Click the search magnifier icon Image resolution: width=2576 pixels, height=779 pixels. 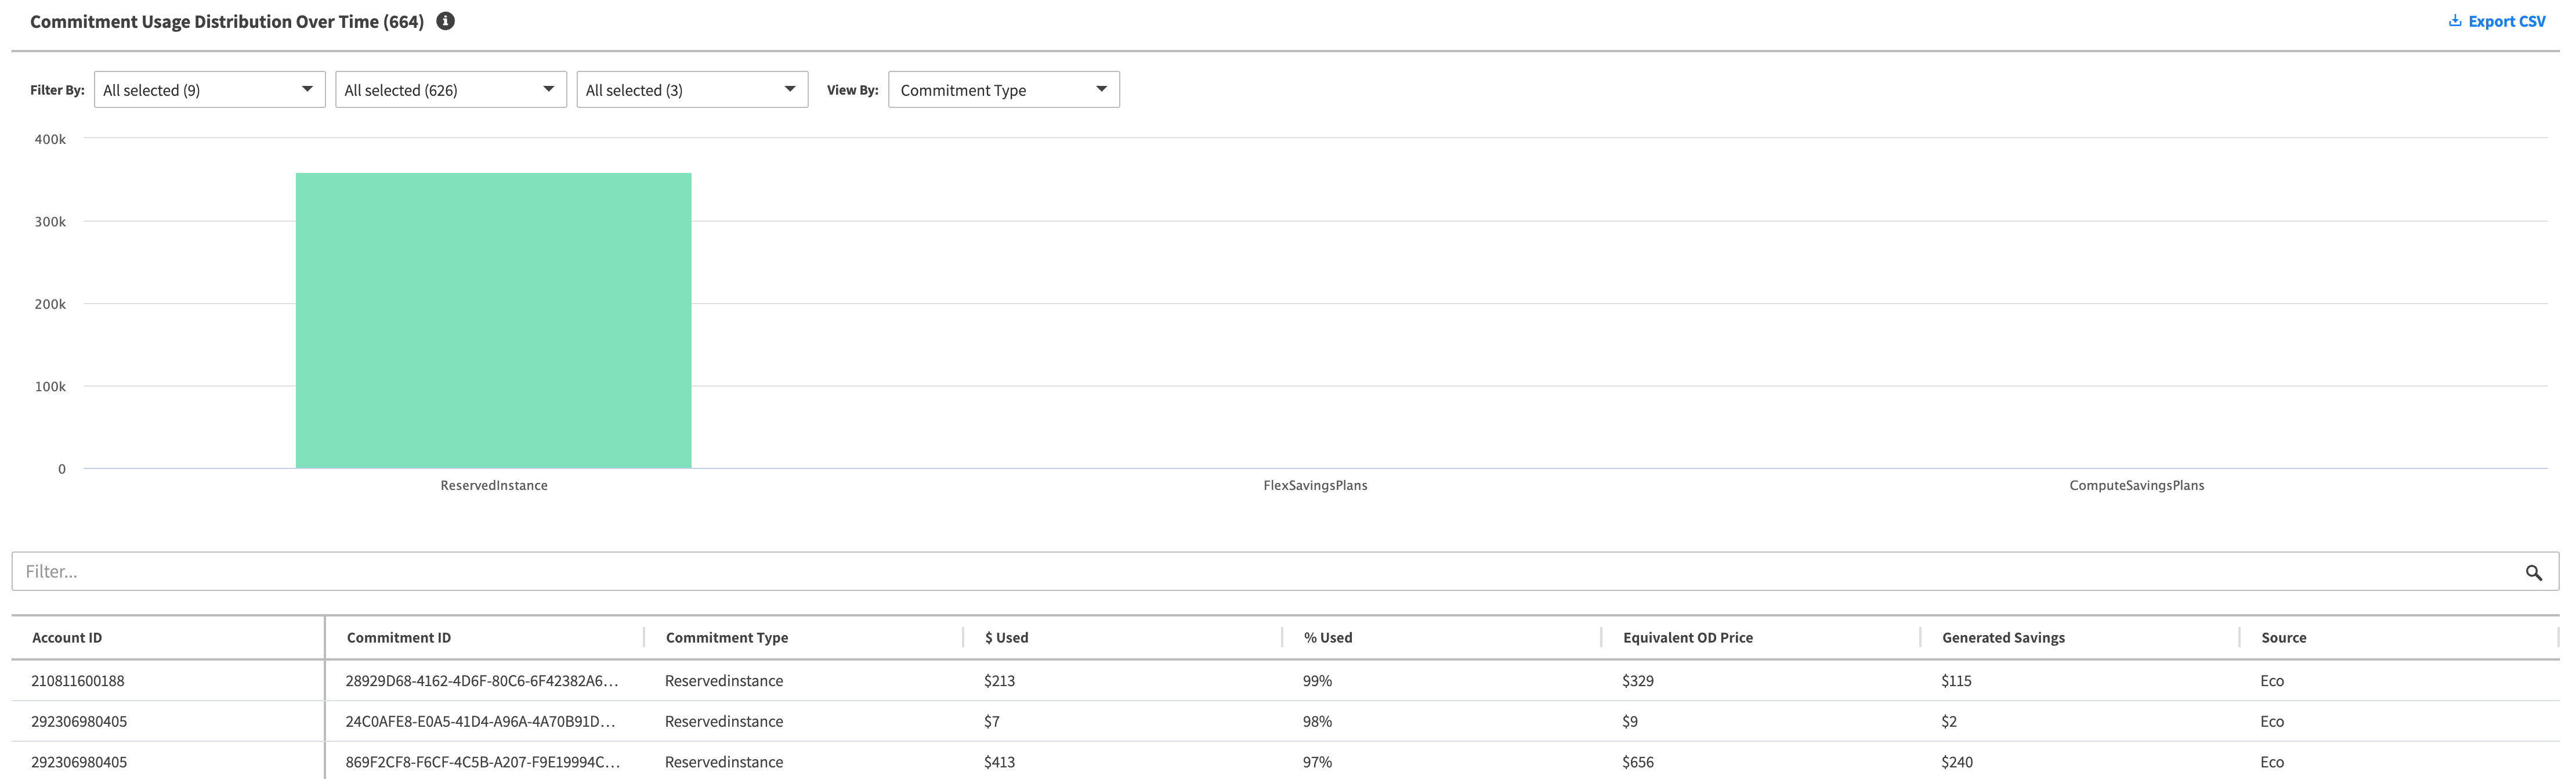point(2533,572)
